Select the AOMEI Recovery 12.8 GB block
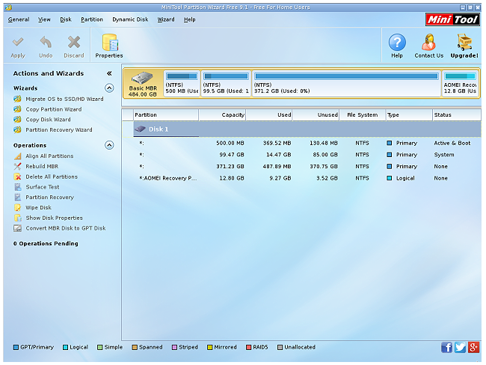The width and height of the screenshot is (486, 365). (461, 84)
